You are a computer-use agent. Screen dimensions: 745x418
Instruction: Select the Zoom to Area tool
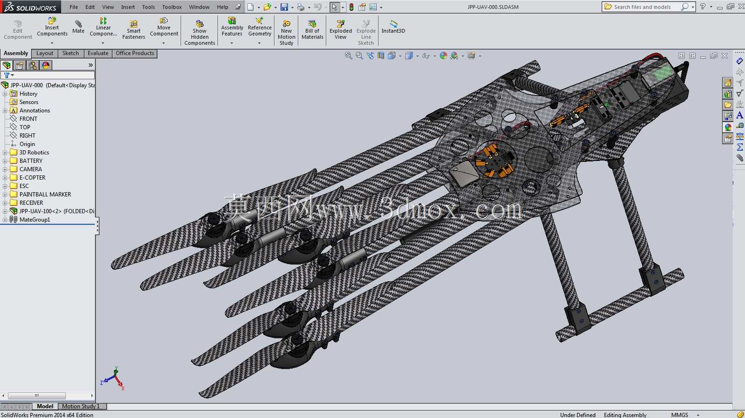pos(359,56)
